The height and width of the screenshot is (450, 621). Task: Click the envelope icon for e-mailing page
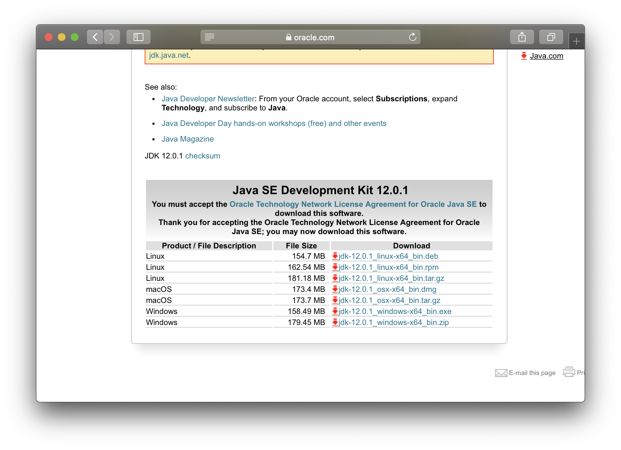point(501,373)
